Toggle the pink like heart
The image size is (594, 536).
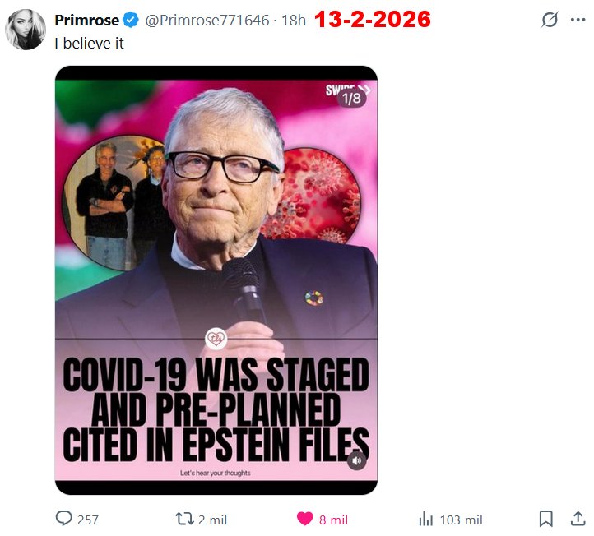[304, 519]
